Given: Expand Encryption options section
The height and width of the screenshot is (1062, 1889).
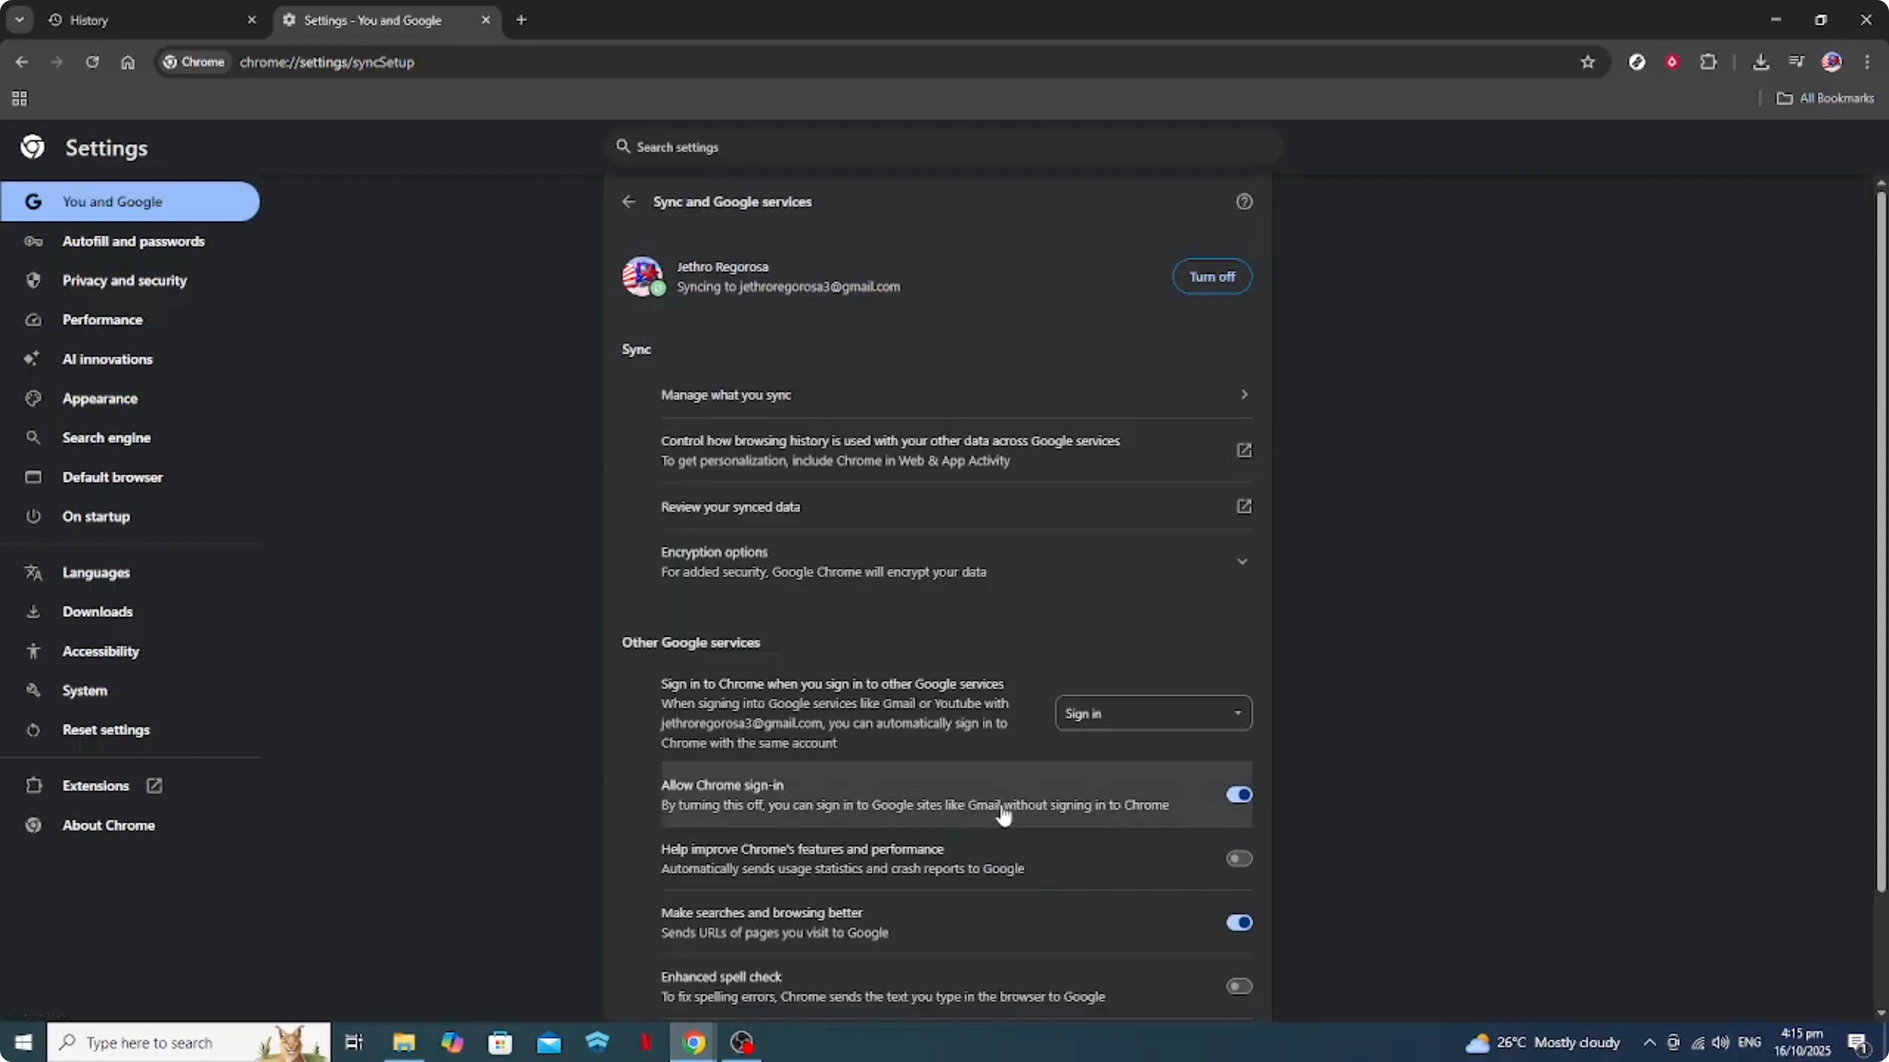Looking at the screenshot, I should point(1242,561).
